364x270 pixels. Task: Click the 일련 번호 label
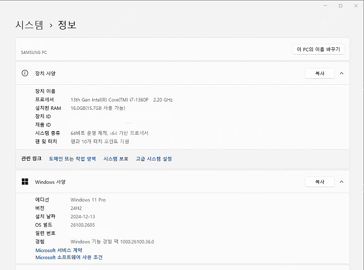(x=45, y=233)
